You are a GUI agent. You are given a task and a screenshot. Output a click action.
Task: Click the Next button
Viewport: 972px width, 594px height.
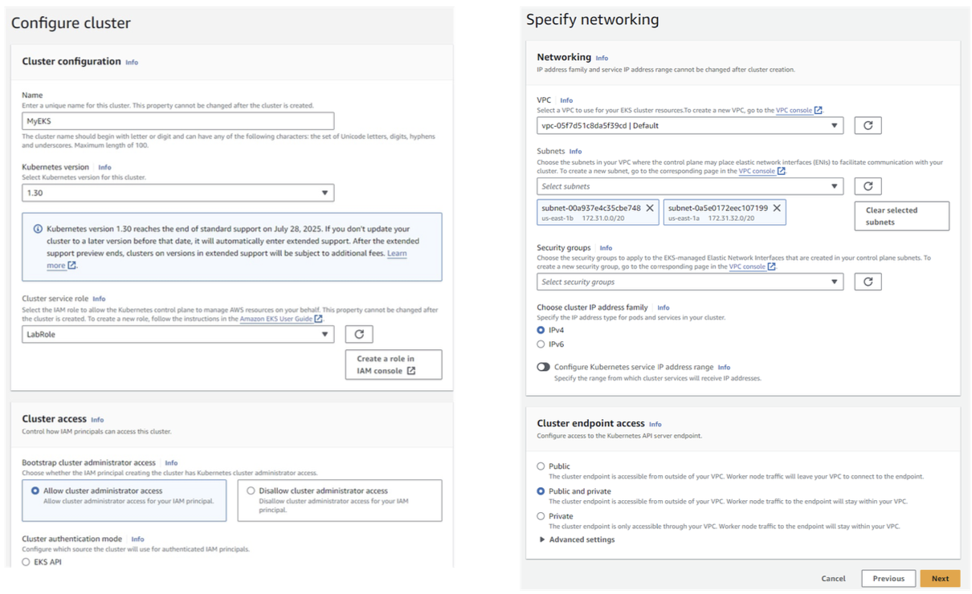click(x=940, y=578)
